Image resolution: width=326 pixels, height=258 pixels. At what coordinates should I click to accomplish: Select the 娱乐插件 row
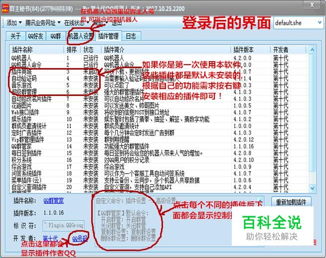coord(159,119)
